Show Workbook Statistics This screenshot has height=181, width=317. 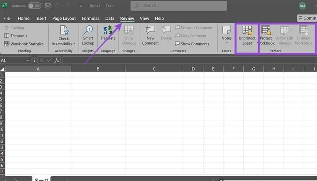24,44
